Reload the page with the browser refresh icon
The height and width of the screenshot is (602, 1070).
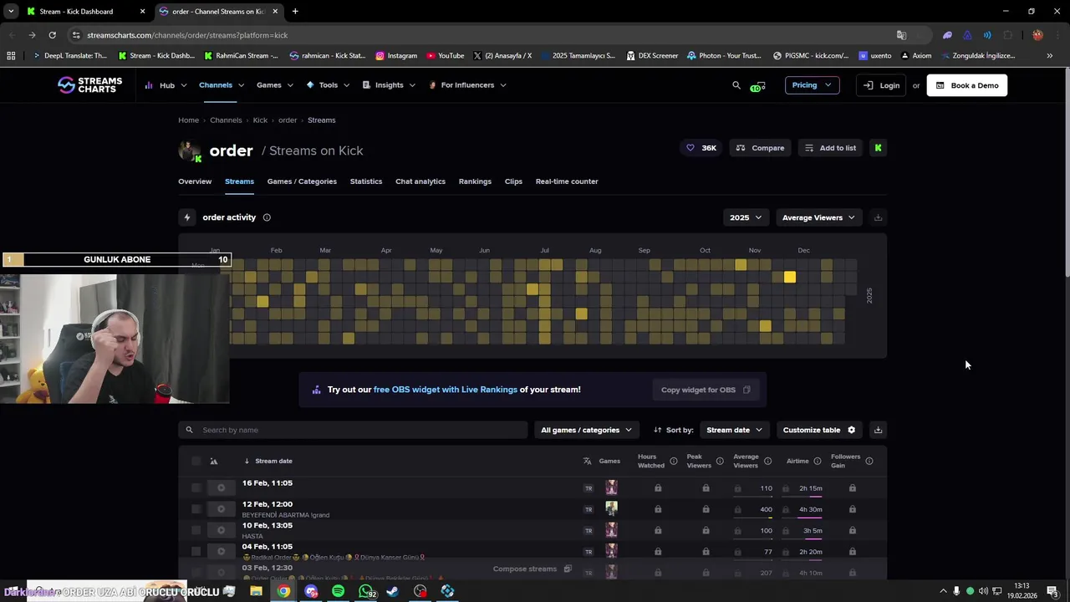(52, 35)
